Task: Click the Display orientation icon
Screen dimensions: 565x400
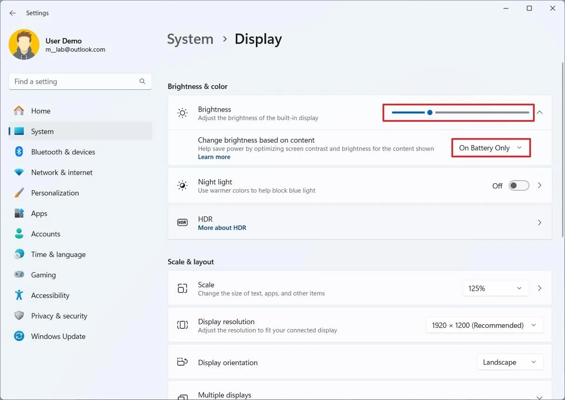Action: tap(182, 362)
